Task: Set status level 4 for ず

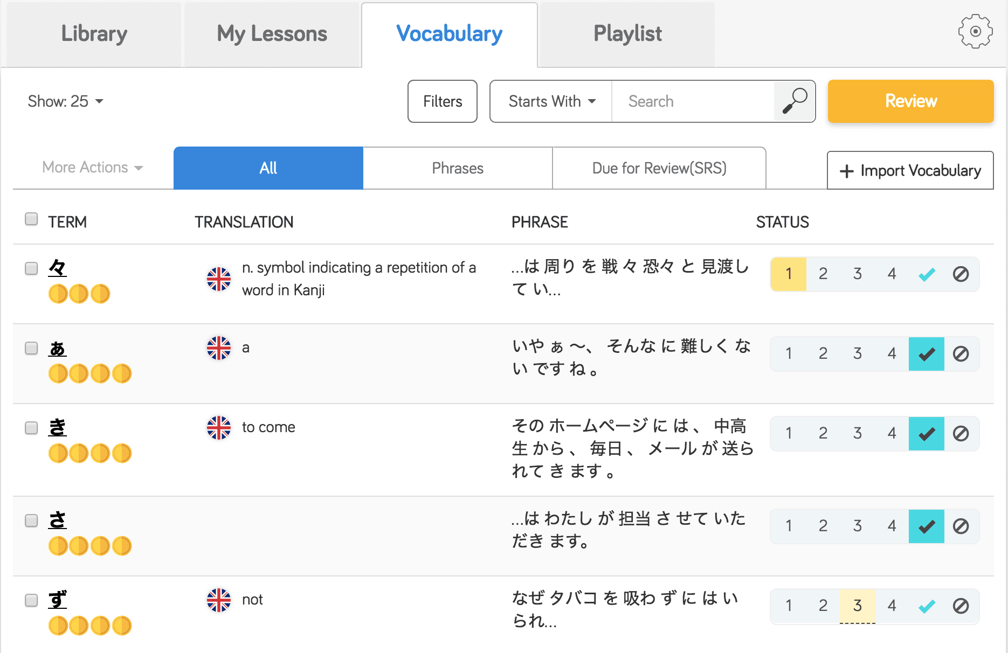Action: click(892, 606)
